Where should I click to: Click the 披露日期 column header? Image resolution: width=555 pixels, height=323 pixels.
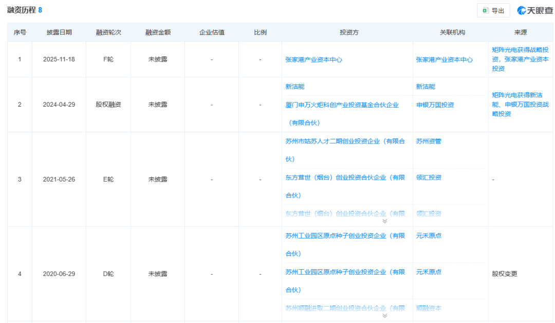pyautogui.click(x=58, y=32)
